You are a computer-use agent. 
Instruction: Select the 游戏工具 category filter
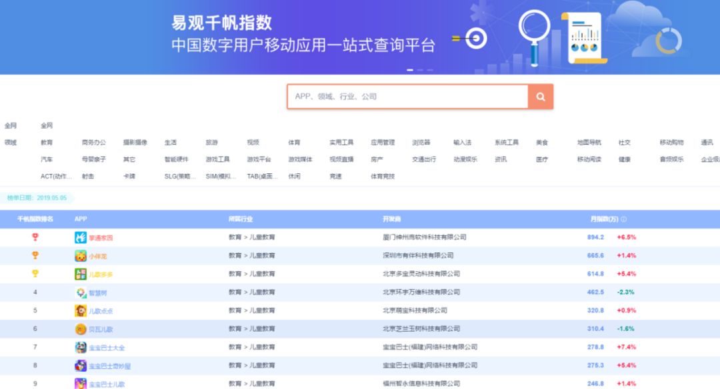pyautogui.click(x=217, y=159)
